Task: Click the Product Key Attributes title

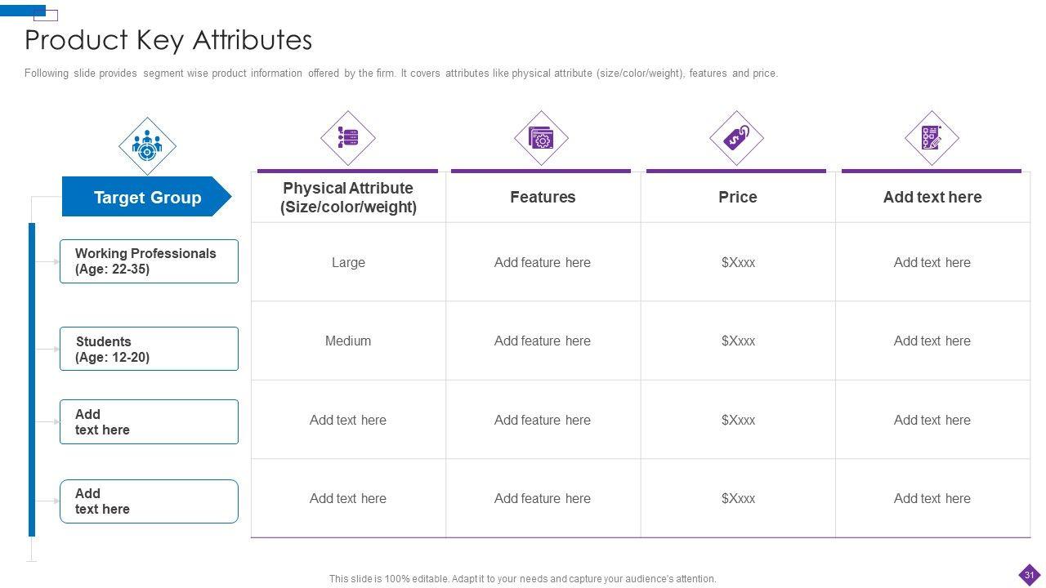Action: coord(168,40)
